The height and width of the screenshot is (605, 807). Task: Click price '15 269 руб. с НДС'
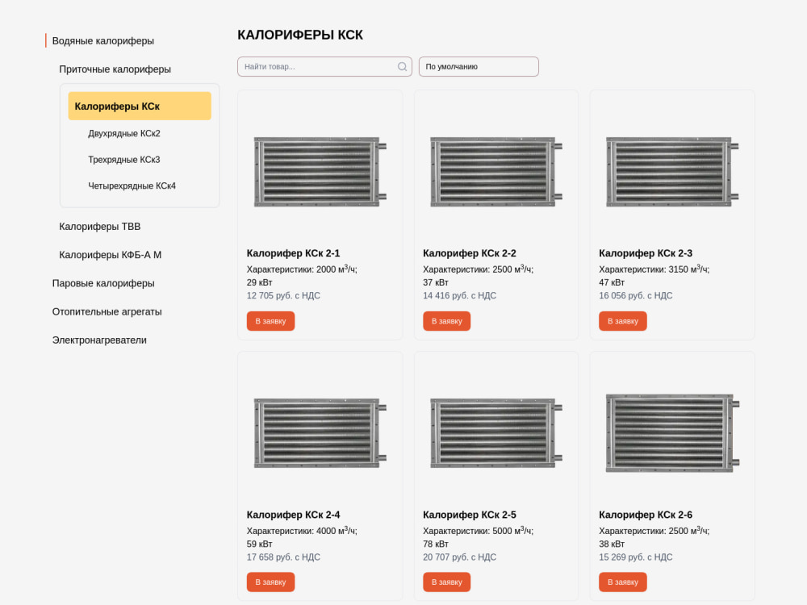click(636, 557)
